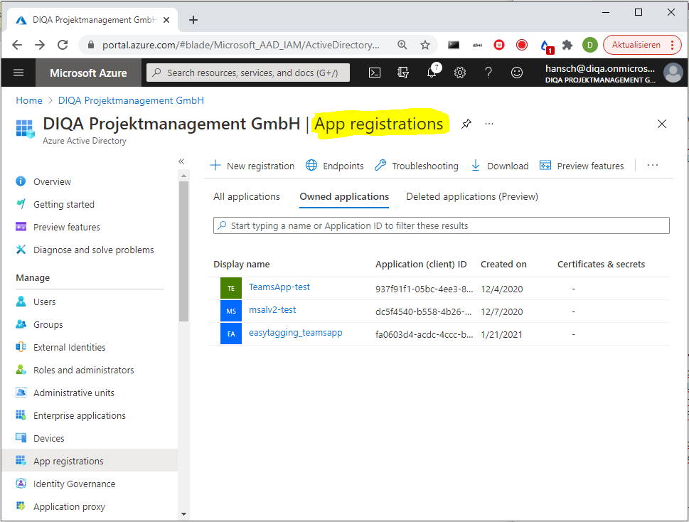Screen dimensions: 689x522
Task: Click New registration button
Action: 252,166
